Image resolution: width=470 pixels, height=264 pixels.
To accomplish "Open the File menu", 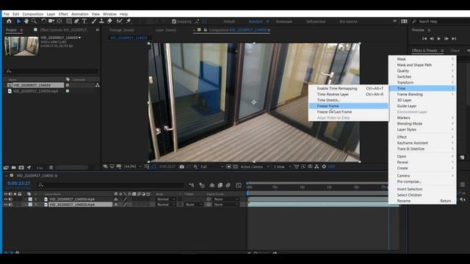I will tap(7, 14).
